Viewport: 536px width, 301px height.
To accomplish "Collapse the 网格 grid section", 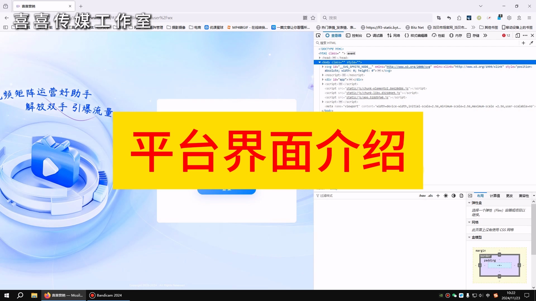I will pyautogui.click(x=469, y=222).
